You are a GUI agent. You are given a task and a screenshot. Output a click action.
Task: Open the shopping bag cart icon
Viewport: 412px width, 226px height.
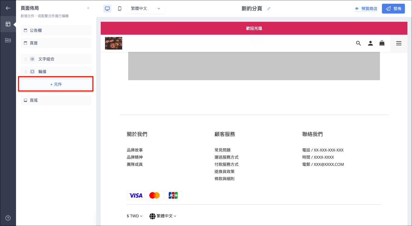[x=382, y=43]
